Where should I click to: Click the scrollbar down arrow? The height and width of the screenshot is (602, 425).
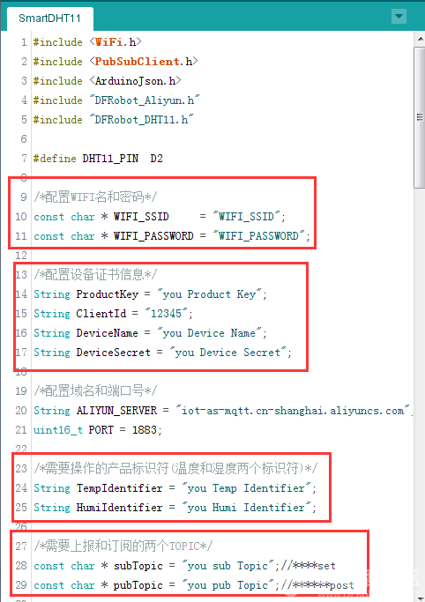(420, 598)
